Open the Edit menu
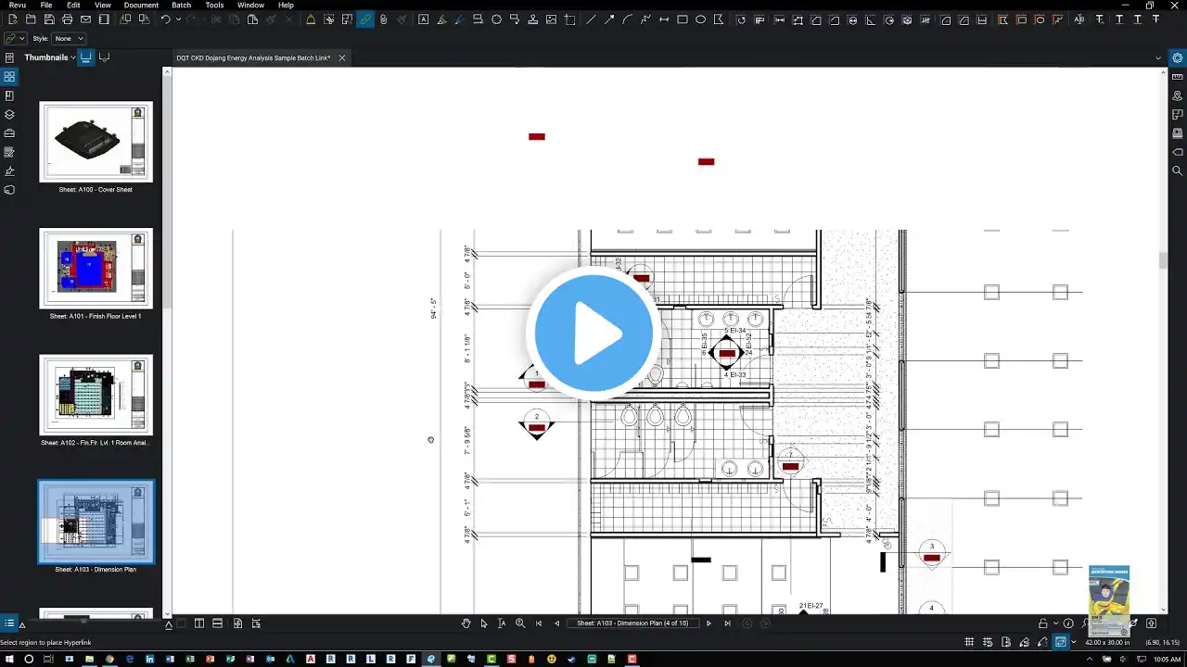 (x=73, y=6)
